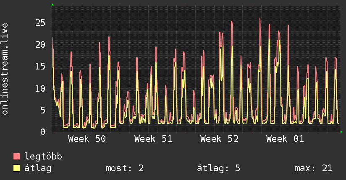
Task: Click the 'átlag: 5' average value
Action: (218, 168)
